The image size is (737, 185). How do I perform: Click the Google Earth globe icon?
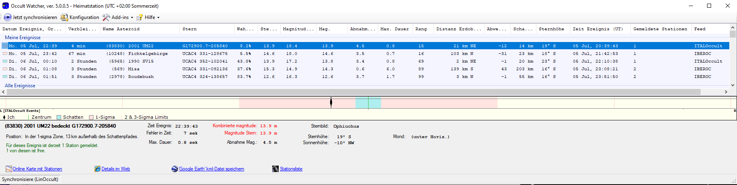pos(175,169)
